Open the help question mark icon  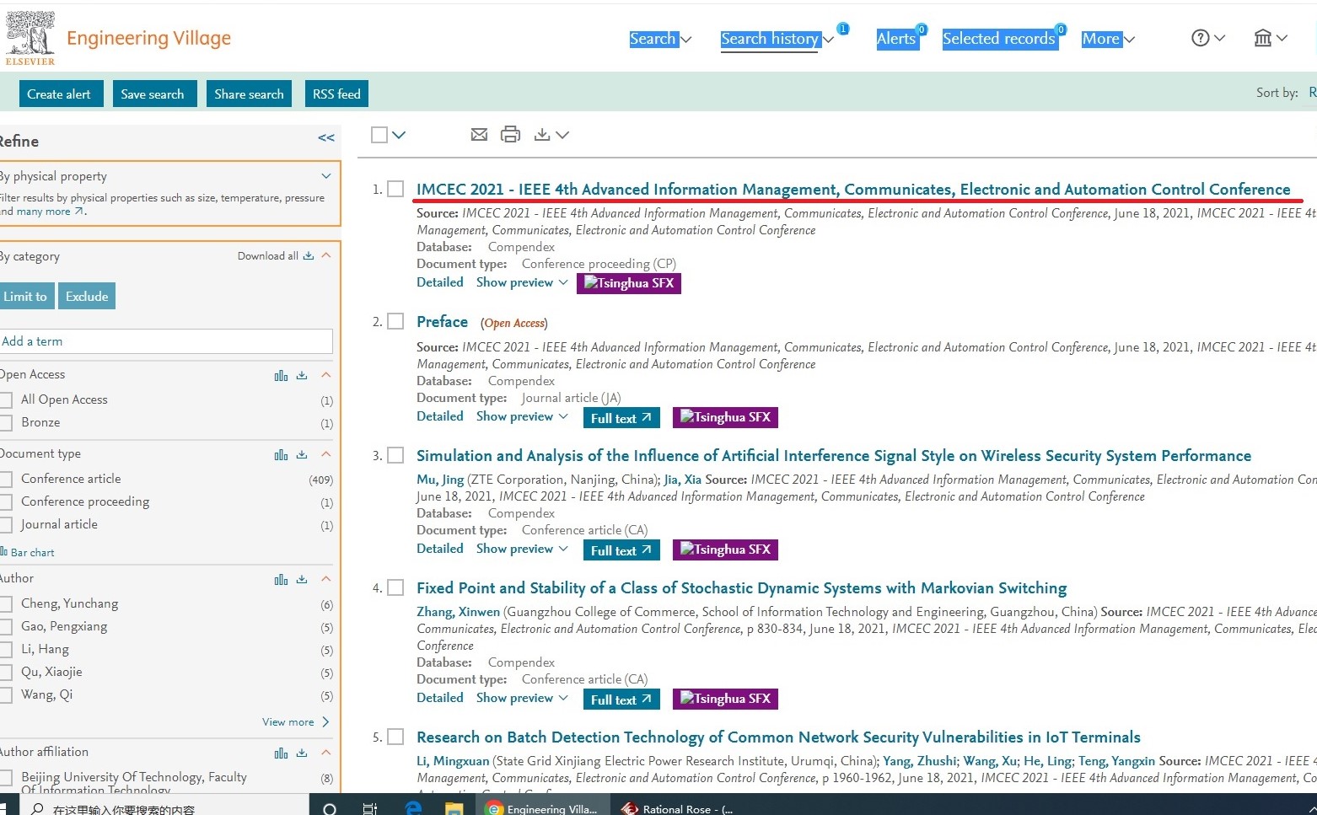(1201, 38)
